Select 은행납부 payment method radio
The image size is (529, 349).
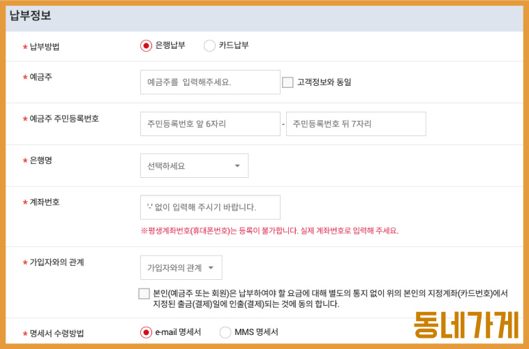click(146, 45)
